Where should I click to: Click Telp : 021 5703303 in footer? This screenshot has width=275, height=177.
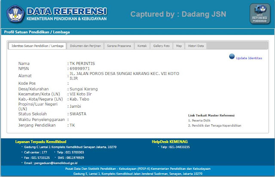[70, 152]
